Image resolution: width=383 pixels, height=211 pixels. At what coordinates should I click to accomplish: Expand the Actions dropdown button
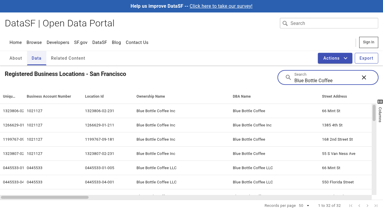tap(335, 58)
